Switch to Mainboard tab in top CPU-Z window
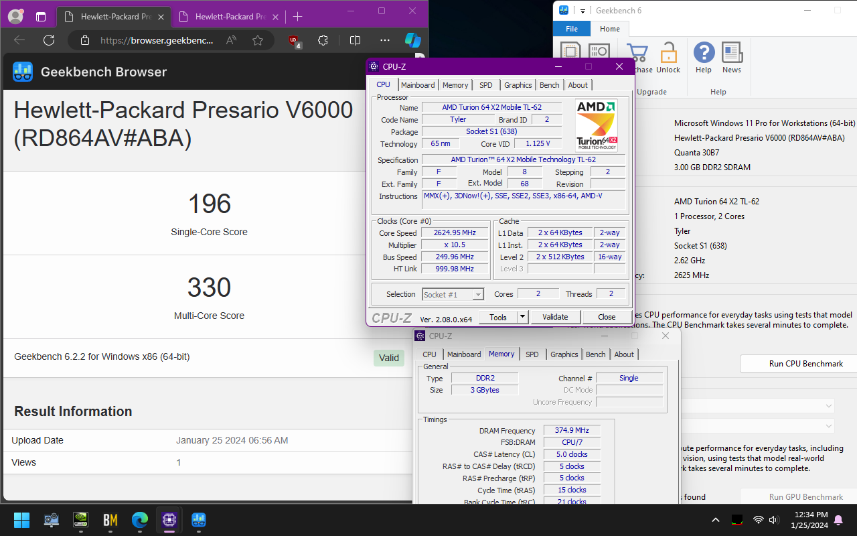Screen dimensions: 857x536 coord(418,85)
